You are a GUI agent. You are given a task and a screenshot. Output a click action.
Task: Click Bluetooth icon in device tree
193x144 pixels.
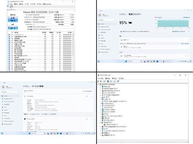coord(103,87)
